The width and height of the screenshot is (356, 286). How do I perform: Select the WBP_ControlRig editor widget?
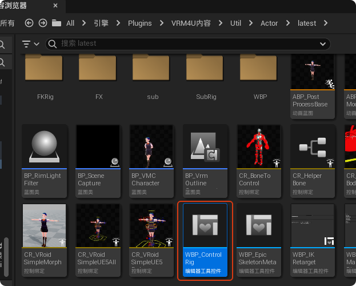tap(205, 240)
